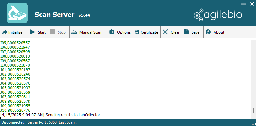256x126 pixels.
Task: Minimize the Scan Server window
Action: (243, 4)
